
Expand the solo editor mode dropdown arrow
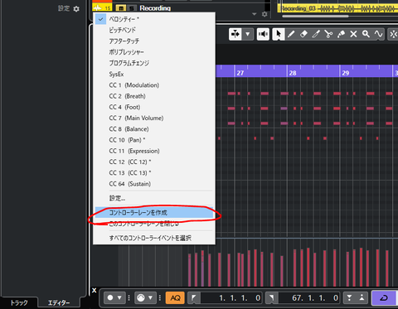tap(248, 35)
